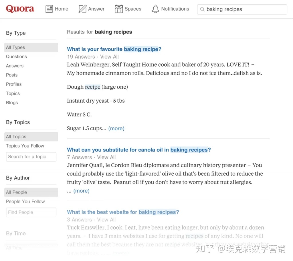Filter results by Profiles
The width and height of the screenshot is (293, 261).
pyautogui.click(x=14, y=84)
